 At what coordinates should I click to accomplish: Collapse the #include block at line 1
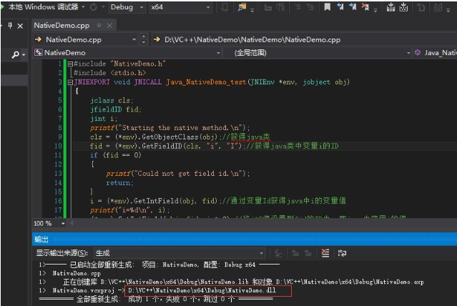tap(70, 64)
